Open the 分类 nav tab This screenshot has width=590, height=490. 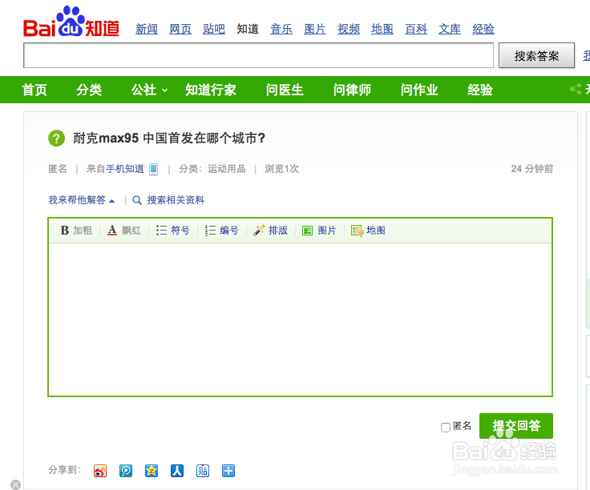89,90
